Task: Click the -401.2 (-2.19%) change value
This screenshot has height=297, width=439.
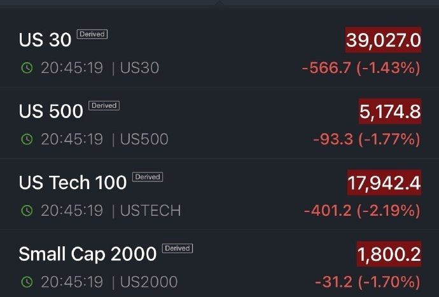Action: pos(362,211)
